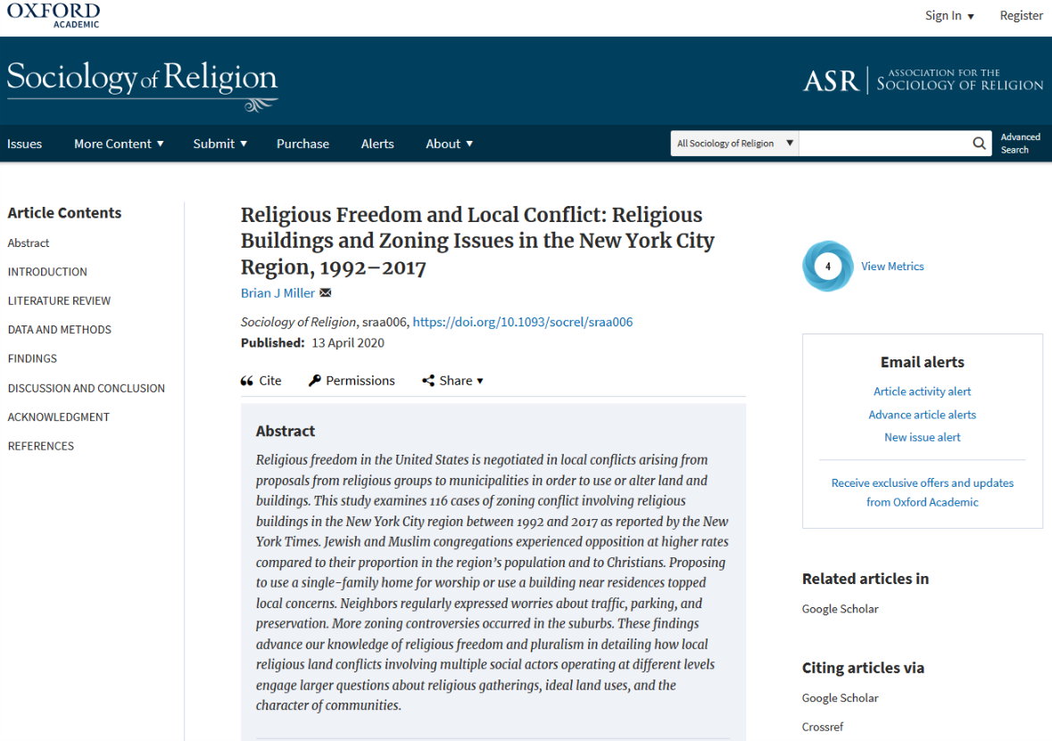
Task: Select the Issues menu item
Action: pyautogui.click(x=25, y=143)
